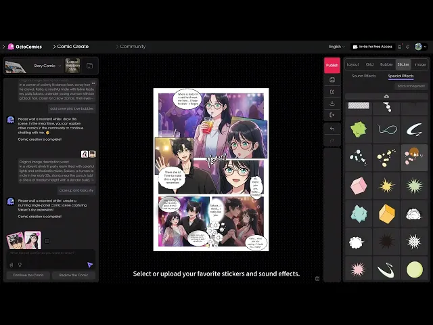Open the English language dropdown

click(x=337, y=47)
